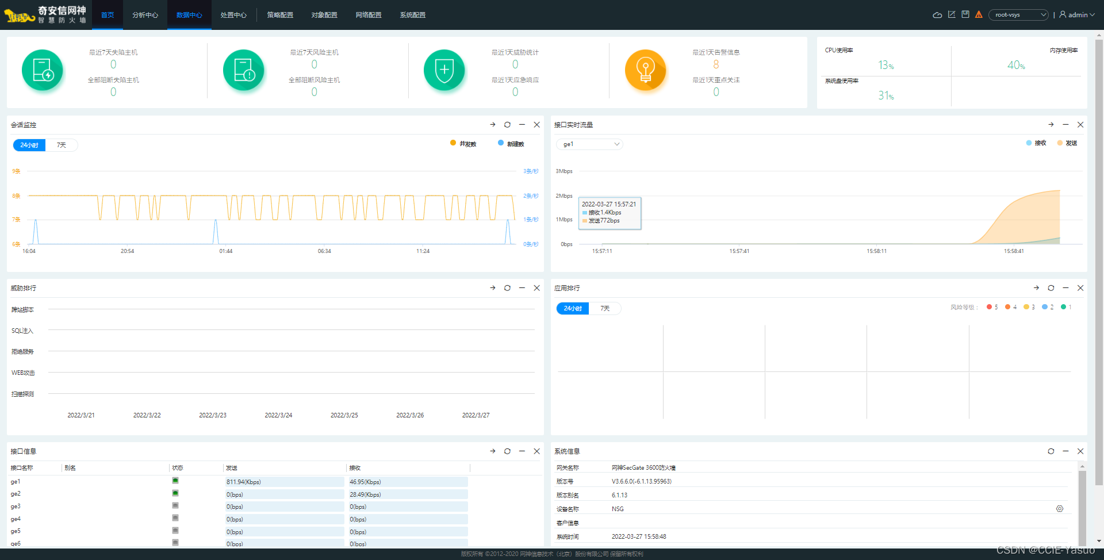Open details arrow of 接口信息 panel
Screen dimensions: 1104x560
pyautogui.click(x=493, y=451)
